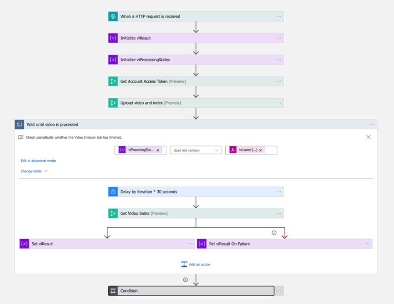Open ellipsis menu for Initialize viProcessingStates
The height and width of the screenshot is (304, 394).
[278, 60]
